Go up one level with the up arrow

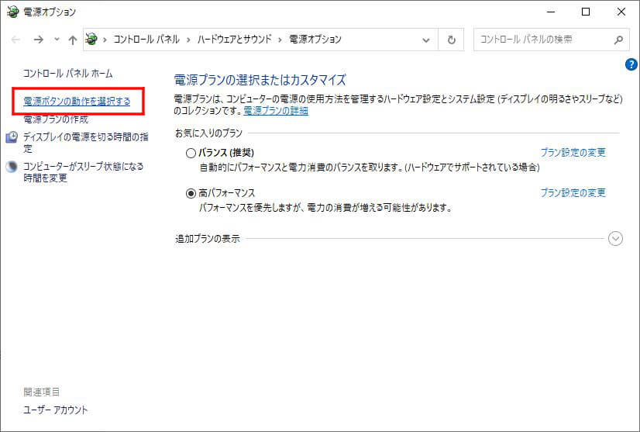pos(73,40)
